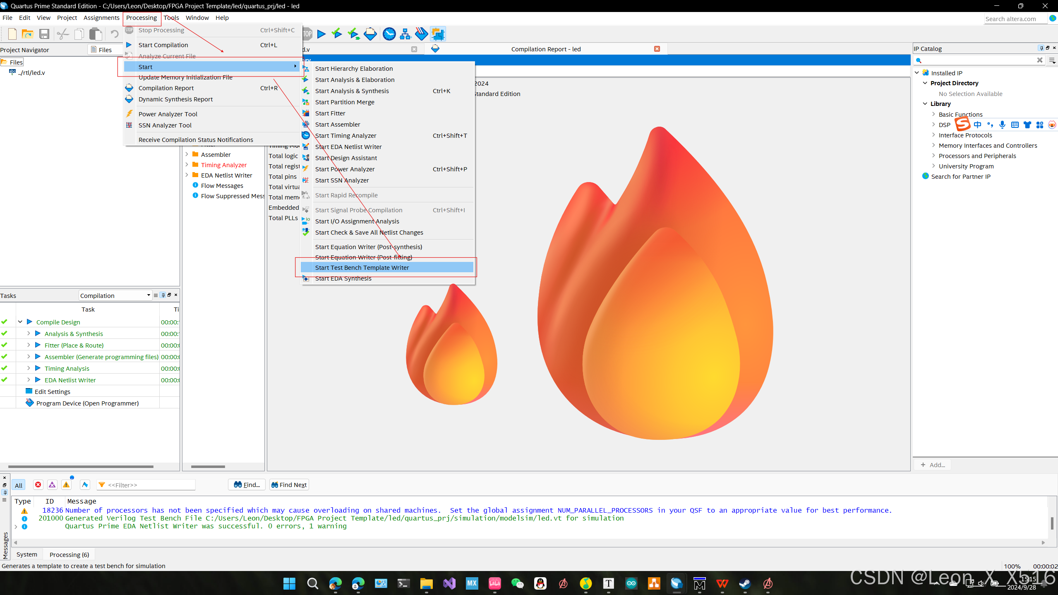The image size is (1058, 595).
Task: Click the messages horizontal scrollbar
Action: coord(529,542)
